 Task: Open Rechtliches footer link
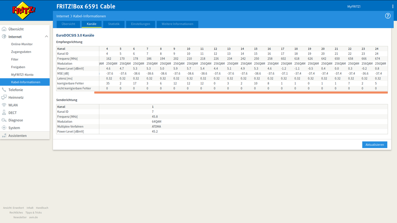[16, 213]
